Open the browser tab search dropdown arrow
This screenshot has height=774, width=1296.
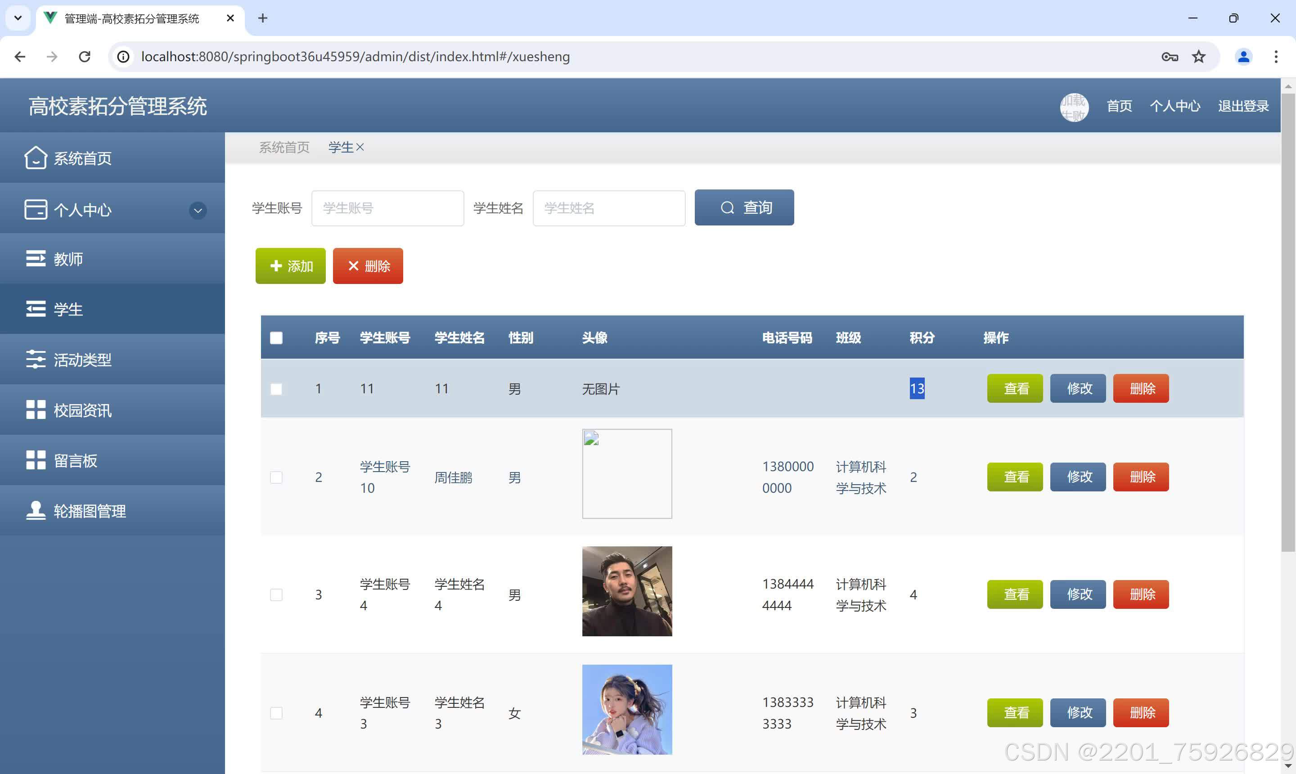coord(18,18)
